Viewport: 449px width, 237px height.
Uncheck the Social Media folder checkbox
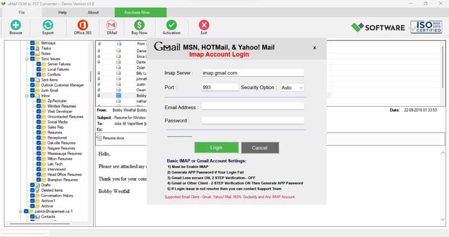[39, 122]
